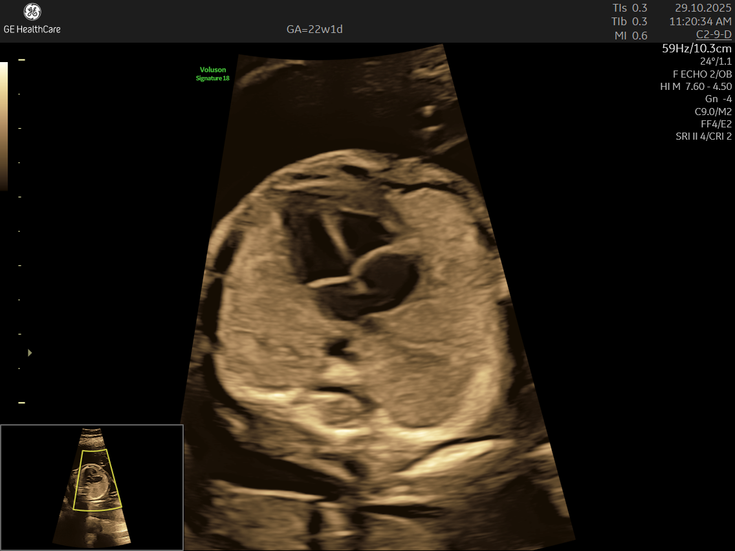Select the F ECHO 2/OB preset label
Viewport: 735px width, 551px height.
(702, 74)
